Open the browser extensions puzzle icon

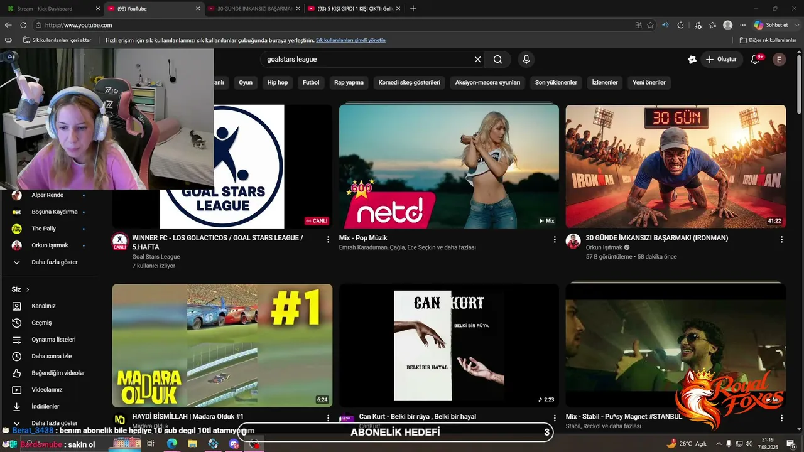click(681, 25)
